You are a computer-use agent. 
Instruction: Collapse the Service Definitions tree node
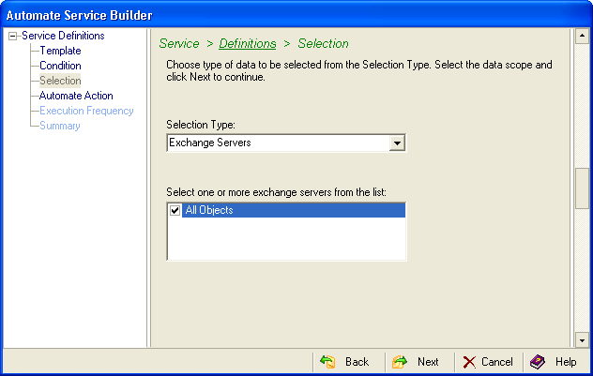click(x=12, y=37)
